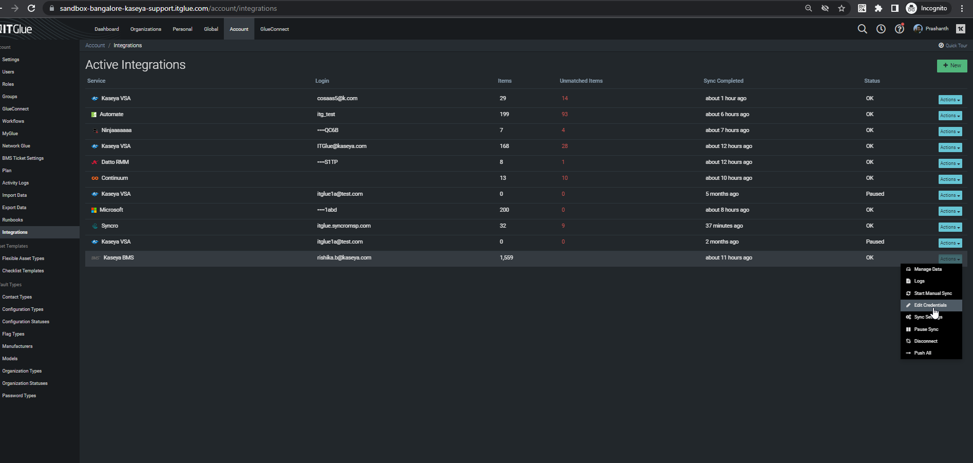Click unmatched count 28 for ITGlue@kaseya.com

tap(565, 146)
